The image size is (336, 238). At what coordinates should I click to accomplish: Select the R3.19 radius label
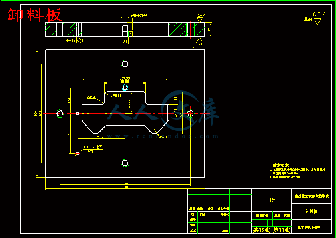pos(91,97)
